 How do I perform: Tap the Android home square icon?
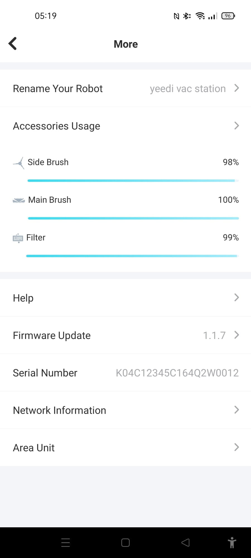pyautogui.click(x=126, y=543)
